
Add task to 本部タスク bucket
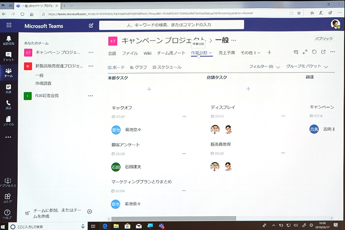(x=149, y=89)
